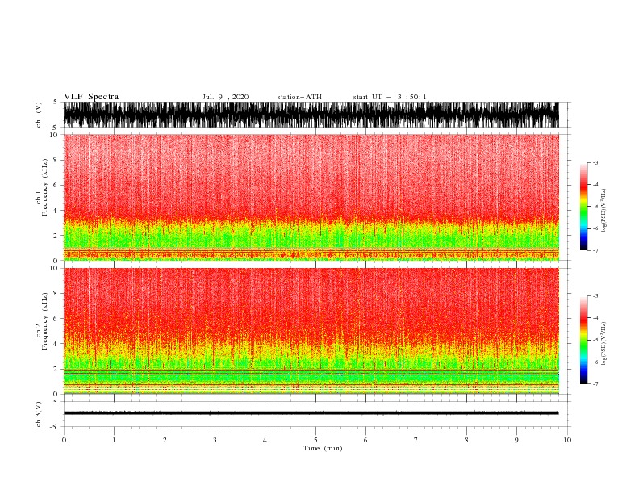639x494 pixels.
Task: Click the "1" label on the Time axis
Action: 114,440
